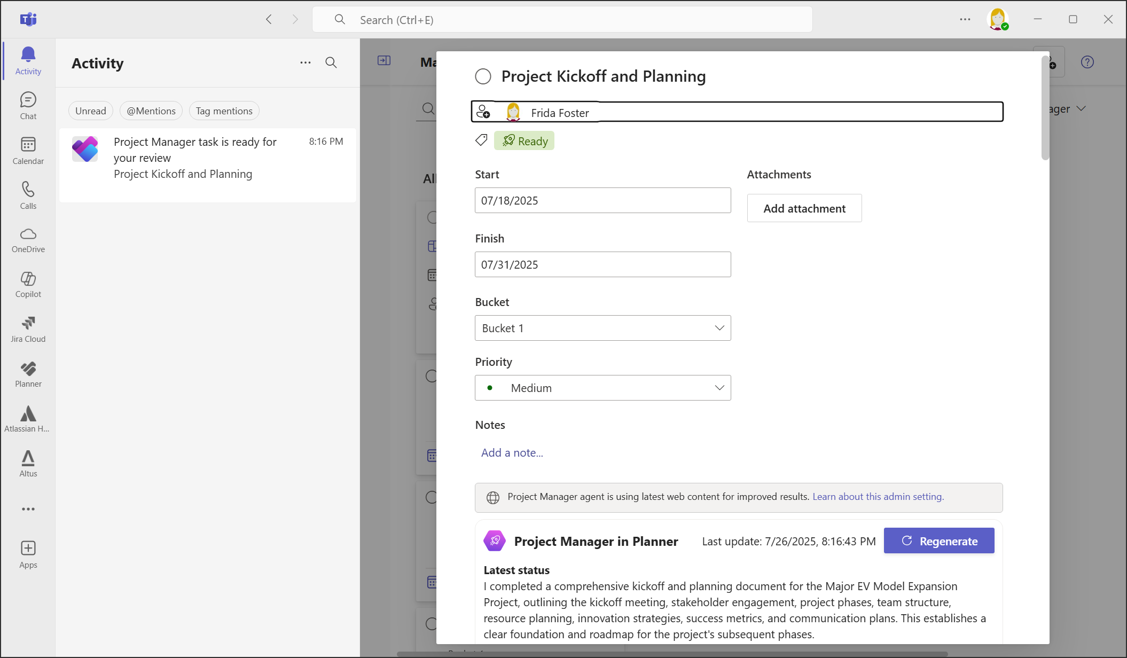Show more apps ellipsis in sidebar

tap(28, 509)
